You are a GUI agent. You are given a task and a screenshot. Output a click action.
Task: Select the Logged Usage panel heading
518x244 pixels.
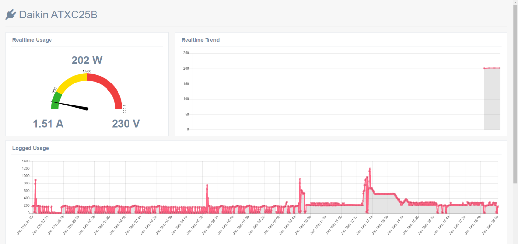coord(30,148)
